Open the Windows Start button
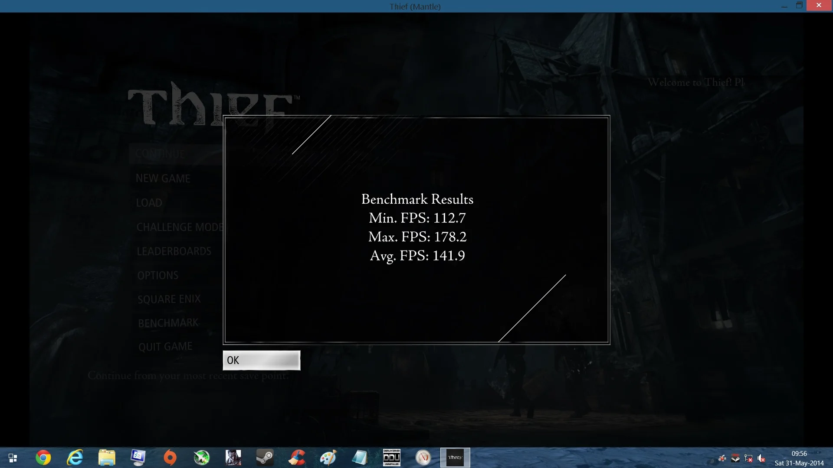833x468 pixels. [13, 458]
